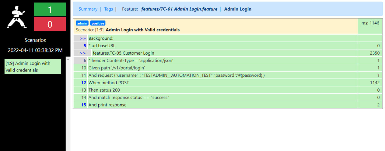Viewport: 385px width, 151px height.
Task: Open the Tags link
Action: 108,9
